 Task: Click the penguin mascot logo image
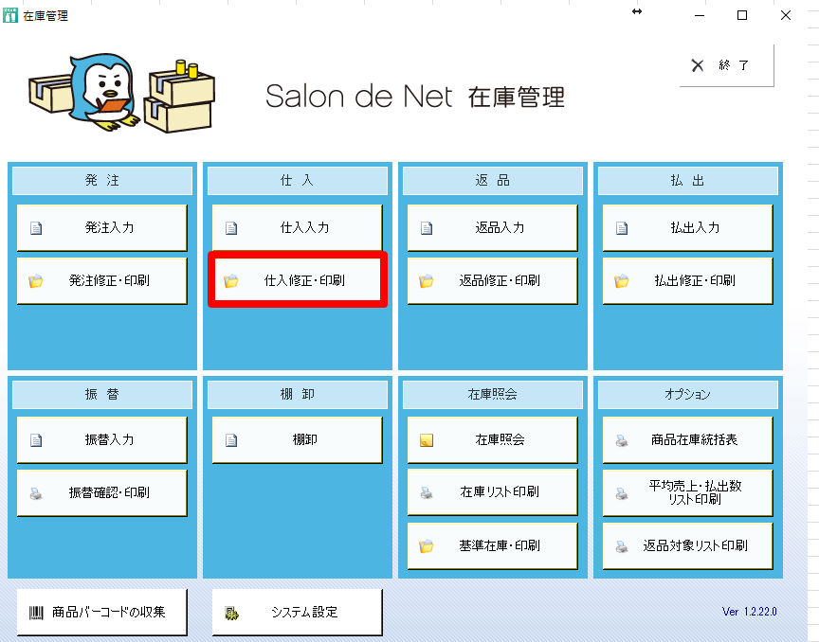[x=121, y=93]
